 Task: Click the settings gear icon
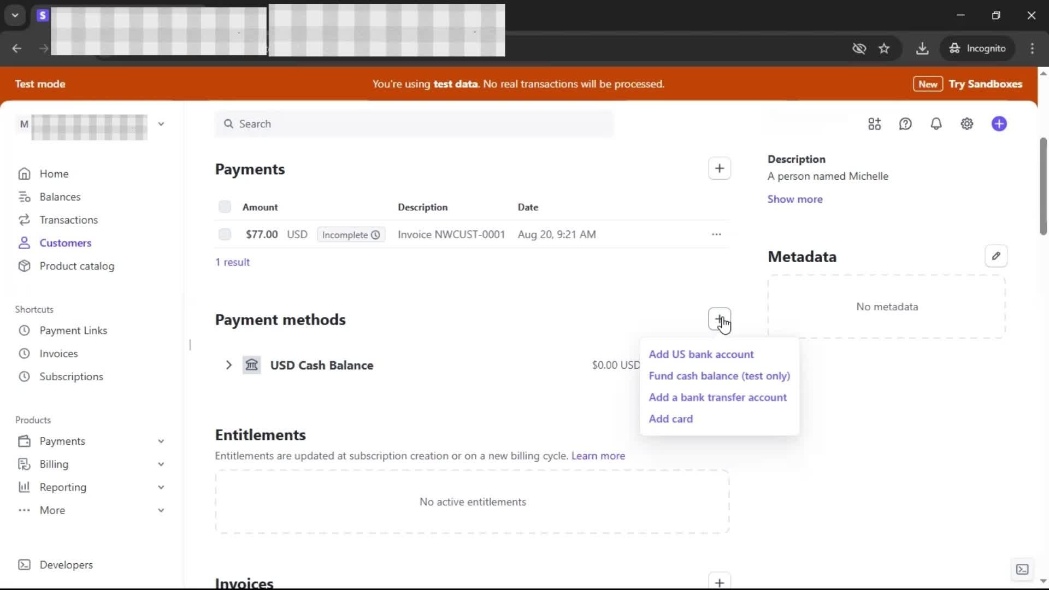[x=967, y=124]
